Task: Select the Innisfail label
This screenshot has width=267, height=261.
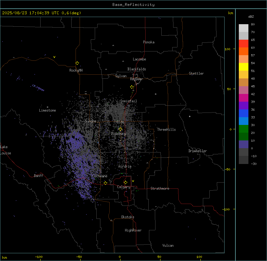Action: click(129, 101)
